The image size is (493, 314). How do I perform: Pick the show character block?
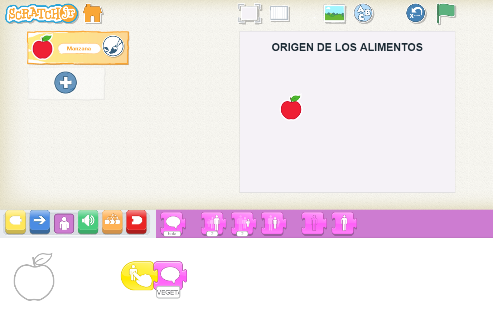[344, 223]
